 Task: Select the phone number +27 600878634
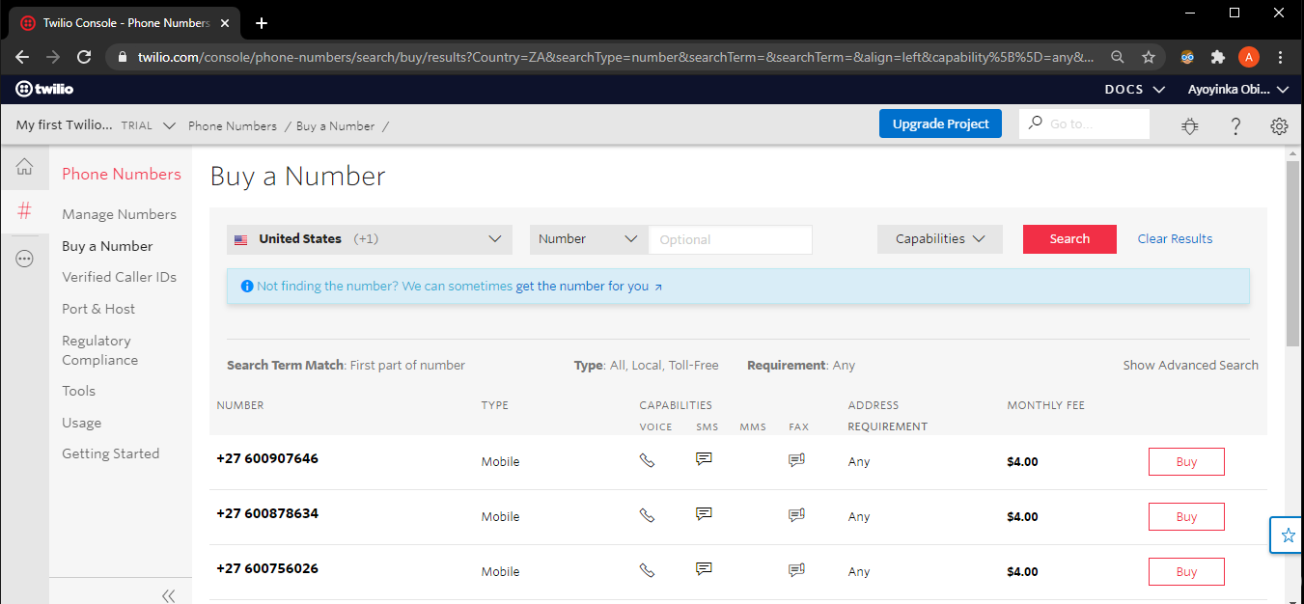click(267, 513)
